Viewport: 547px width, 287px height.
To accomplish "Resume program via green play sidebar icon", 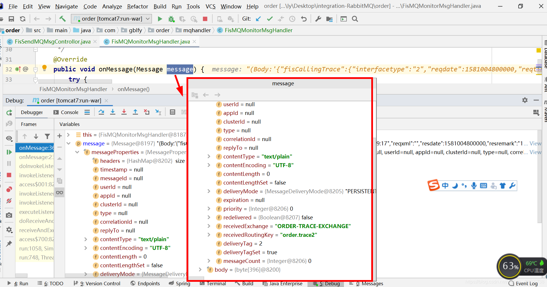I will [9, 152].
